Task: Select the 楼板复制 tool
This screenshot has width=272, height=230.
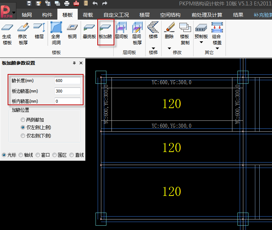Action: pos(185,33)
